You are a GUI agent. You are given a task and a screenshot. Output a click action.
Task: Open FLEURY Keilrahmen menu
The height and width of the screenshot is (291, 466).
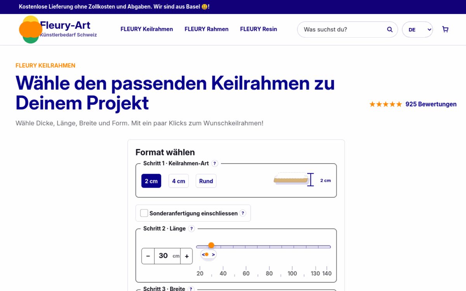click(x=147, y=29)
